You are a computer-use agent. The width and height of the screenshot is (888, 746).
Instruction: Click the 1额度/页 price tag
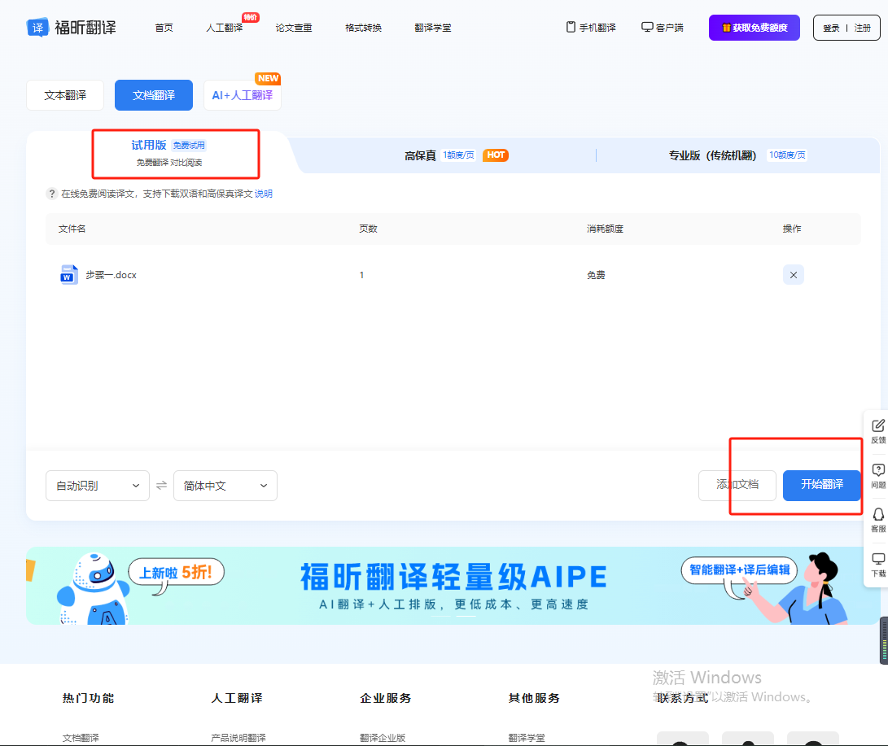[x=459, y=155]
